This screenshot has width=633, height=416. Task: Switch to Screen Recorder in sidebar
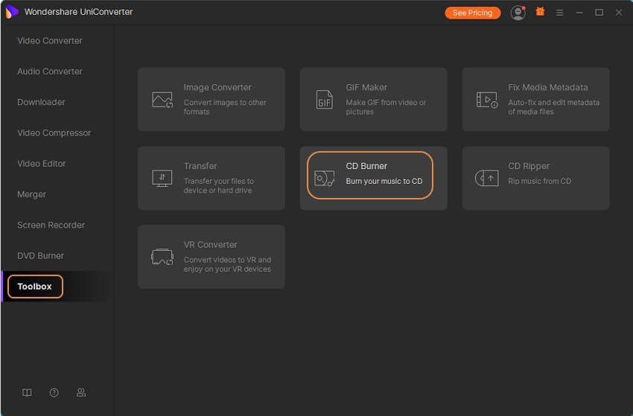[x=51, y=225]
